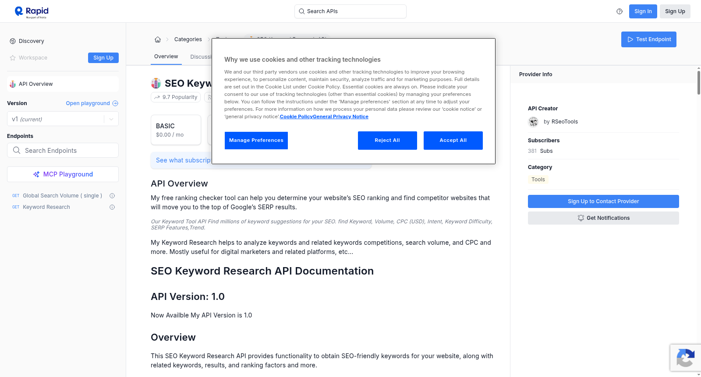Click the magnifier in Search Endpoints
The height and width of the screenshot is (377, 701).
point(17,150)
